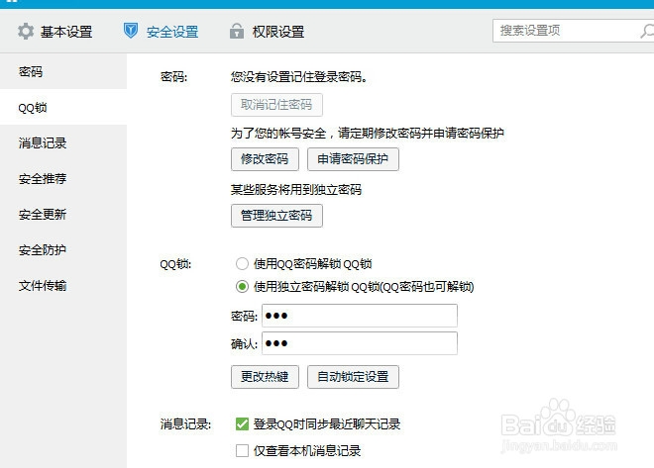Click the shield icon beside 安全设置
This screenshot has height=468, width=654.
click(x=131, y=31)
